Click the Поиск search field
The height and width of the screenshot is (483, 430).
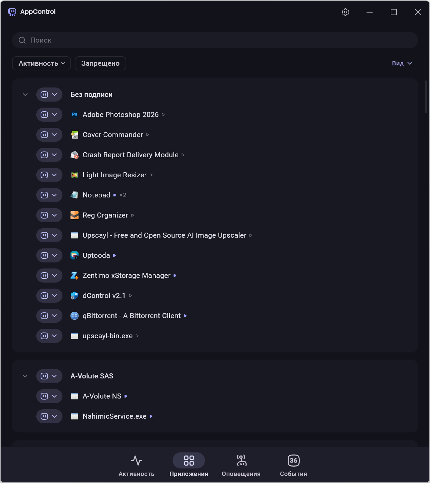point(215,40)
